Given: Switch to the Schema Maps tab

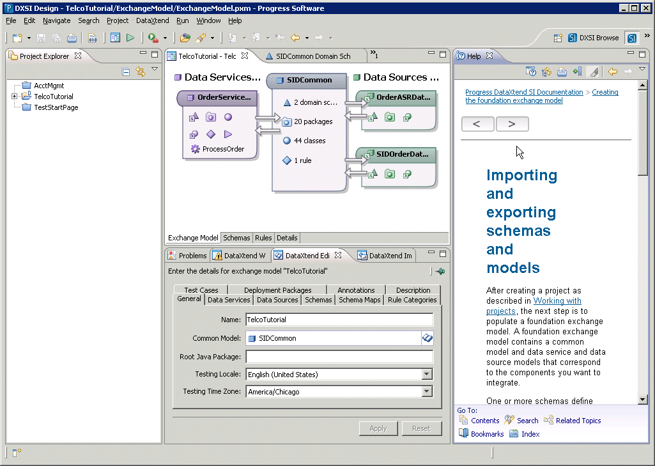Looking at the screenshot, I should pos(360,300).
